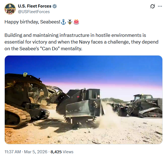
Task: Click the anchor emoji in the post
Action: [63, 22]
